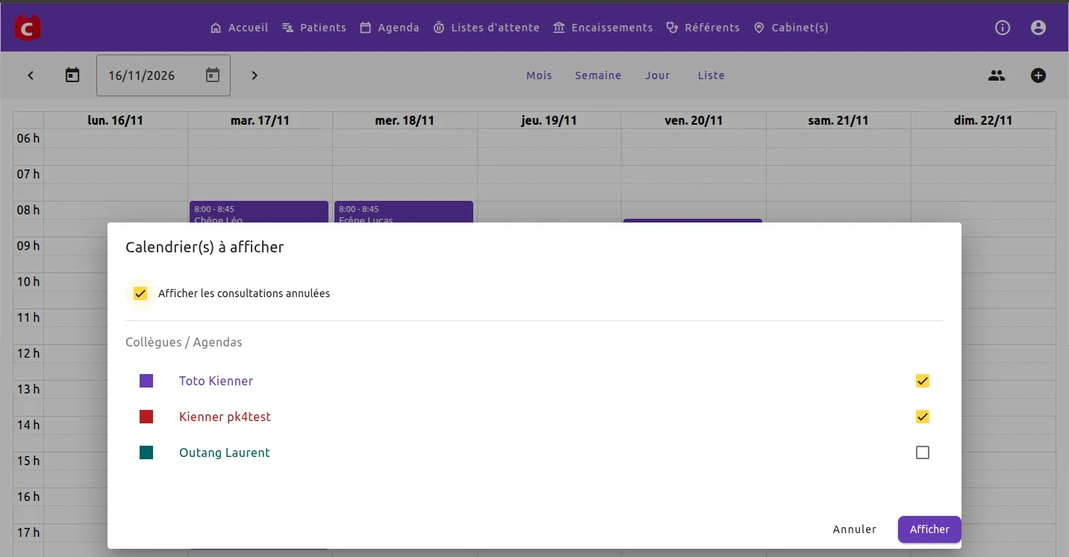This screenshot has width=1069, height=557.
Task: Click the colleagues people icon
Action: [x=997, y=75]
